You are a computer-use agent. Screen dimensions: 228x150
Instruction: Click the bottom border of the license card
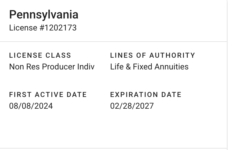(114, 148)
